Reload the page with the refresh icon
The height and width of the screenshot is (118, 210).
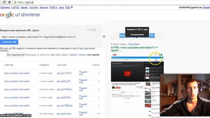[x=4, y=2]
